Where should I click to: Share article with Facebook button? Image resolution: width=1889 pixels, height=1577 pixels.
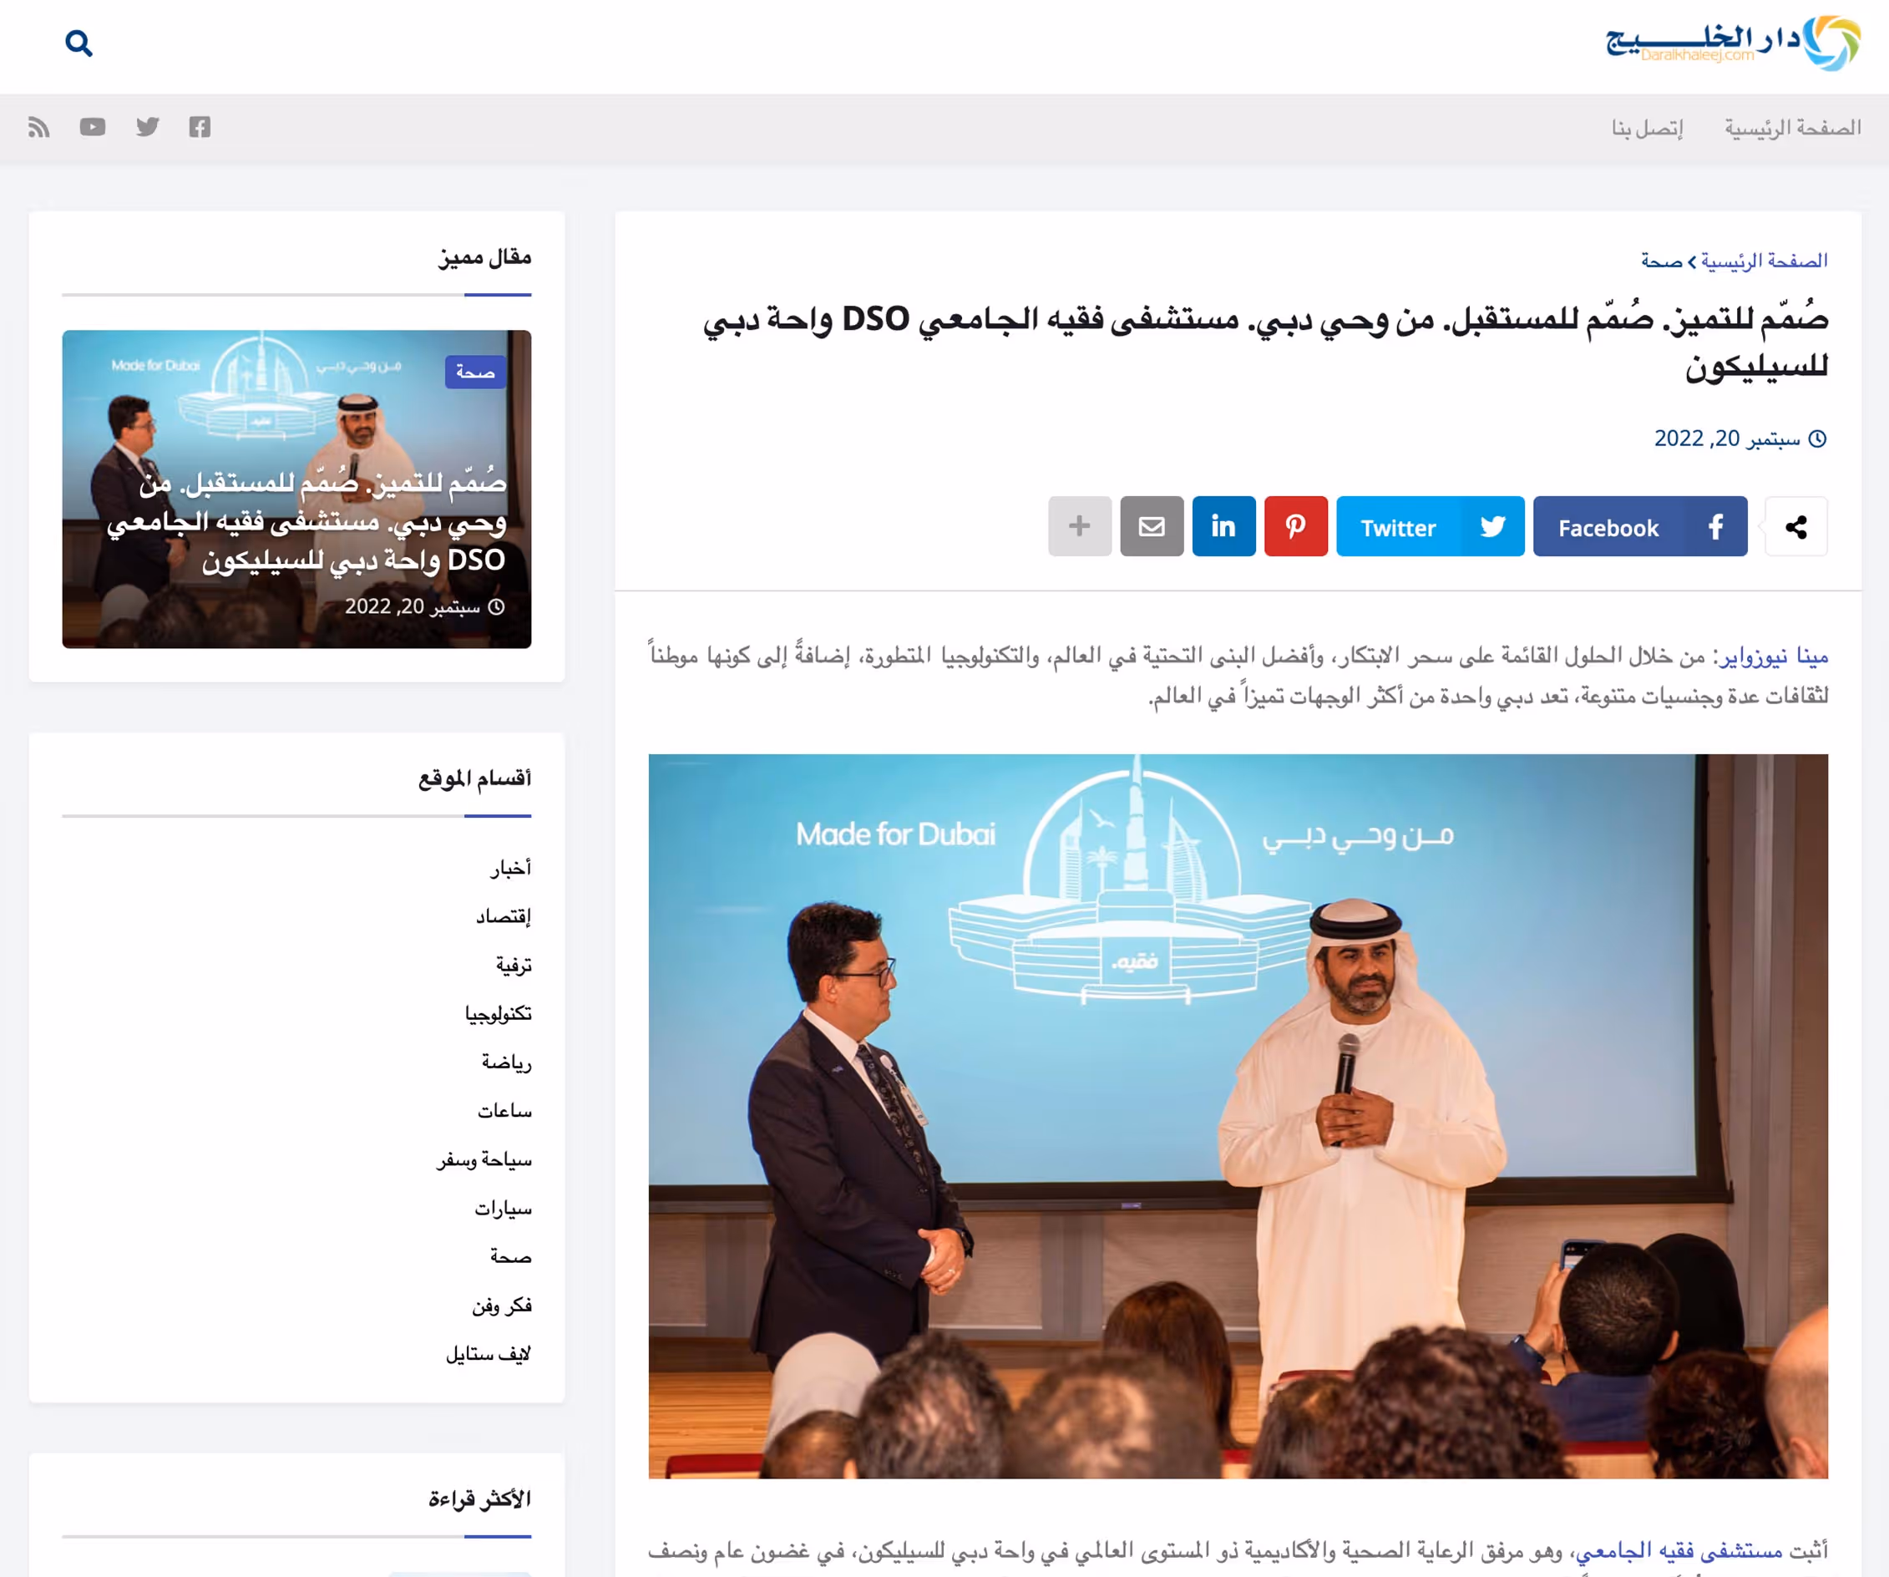tap(1639, 526)
